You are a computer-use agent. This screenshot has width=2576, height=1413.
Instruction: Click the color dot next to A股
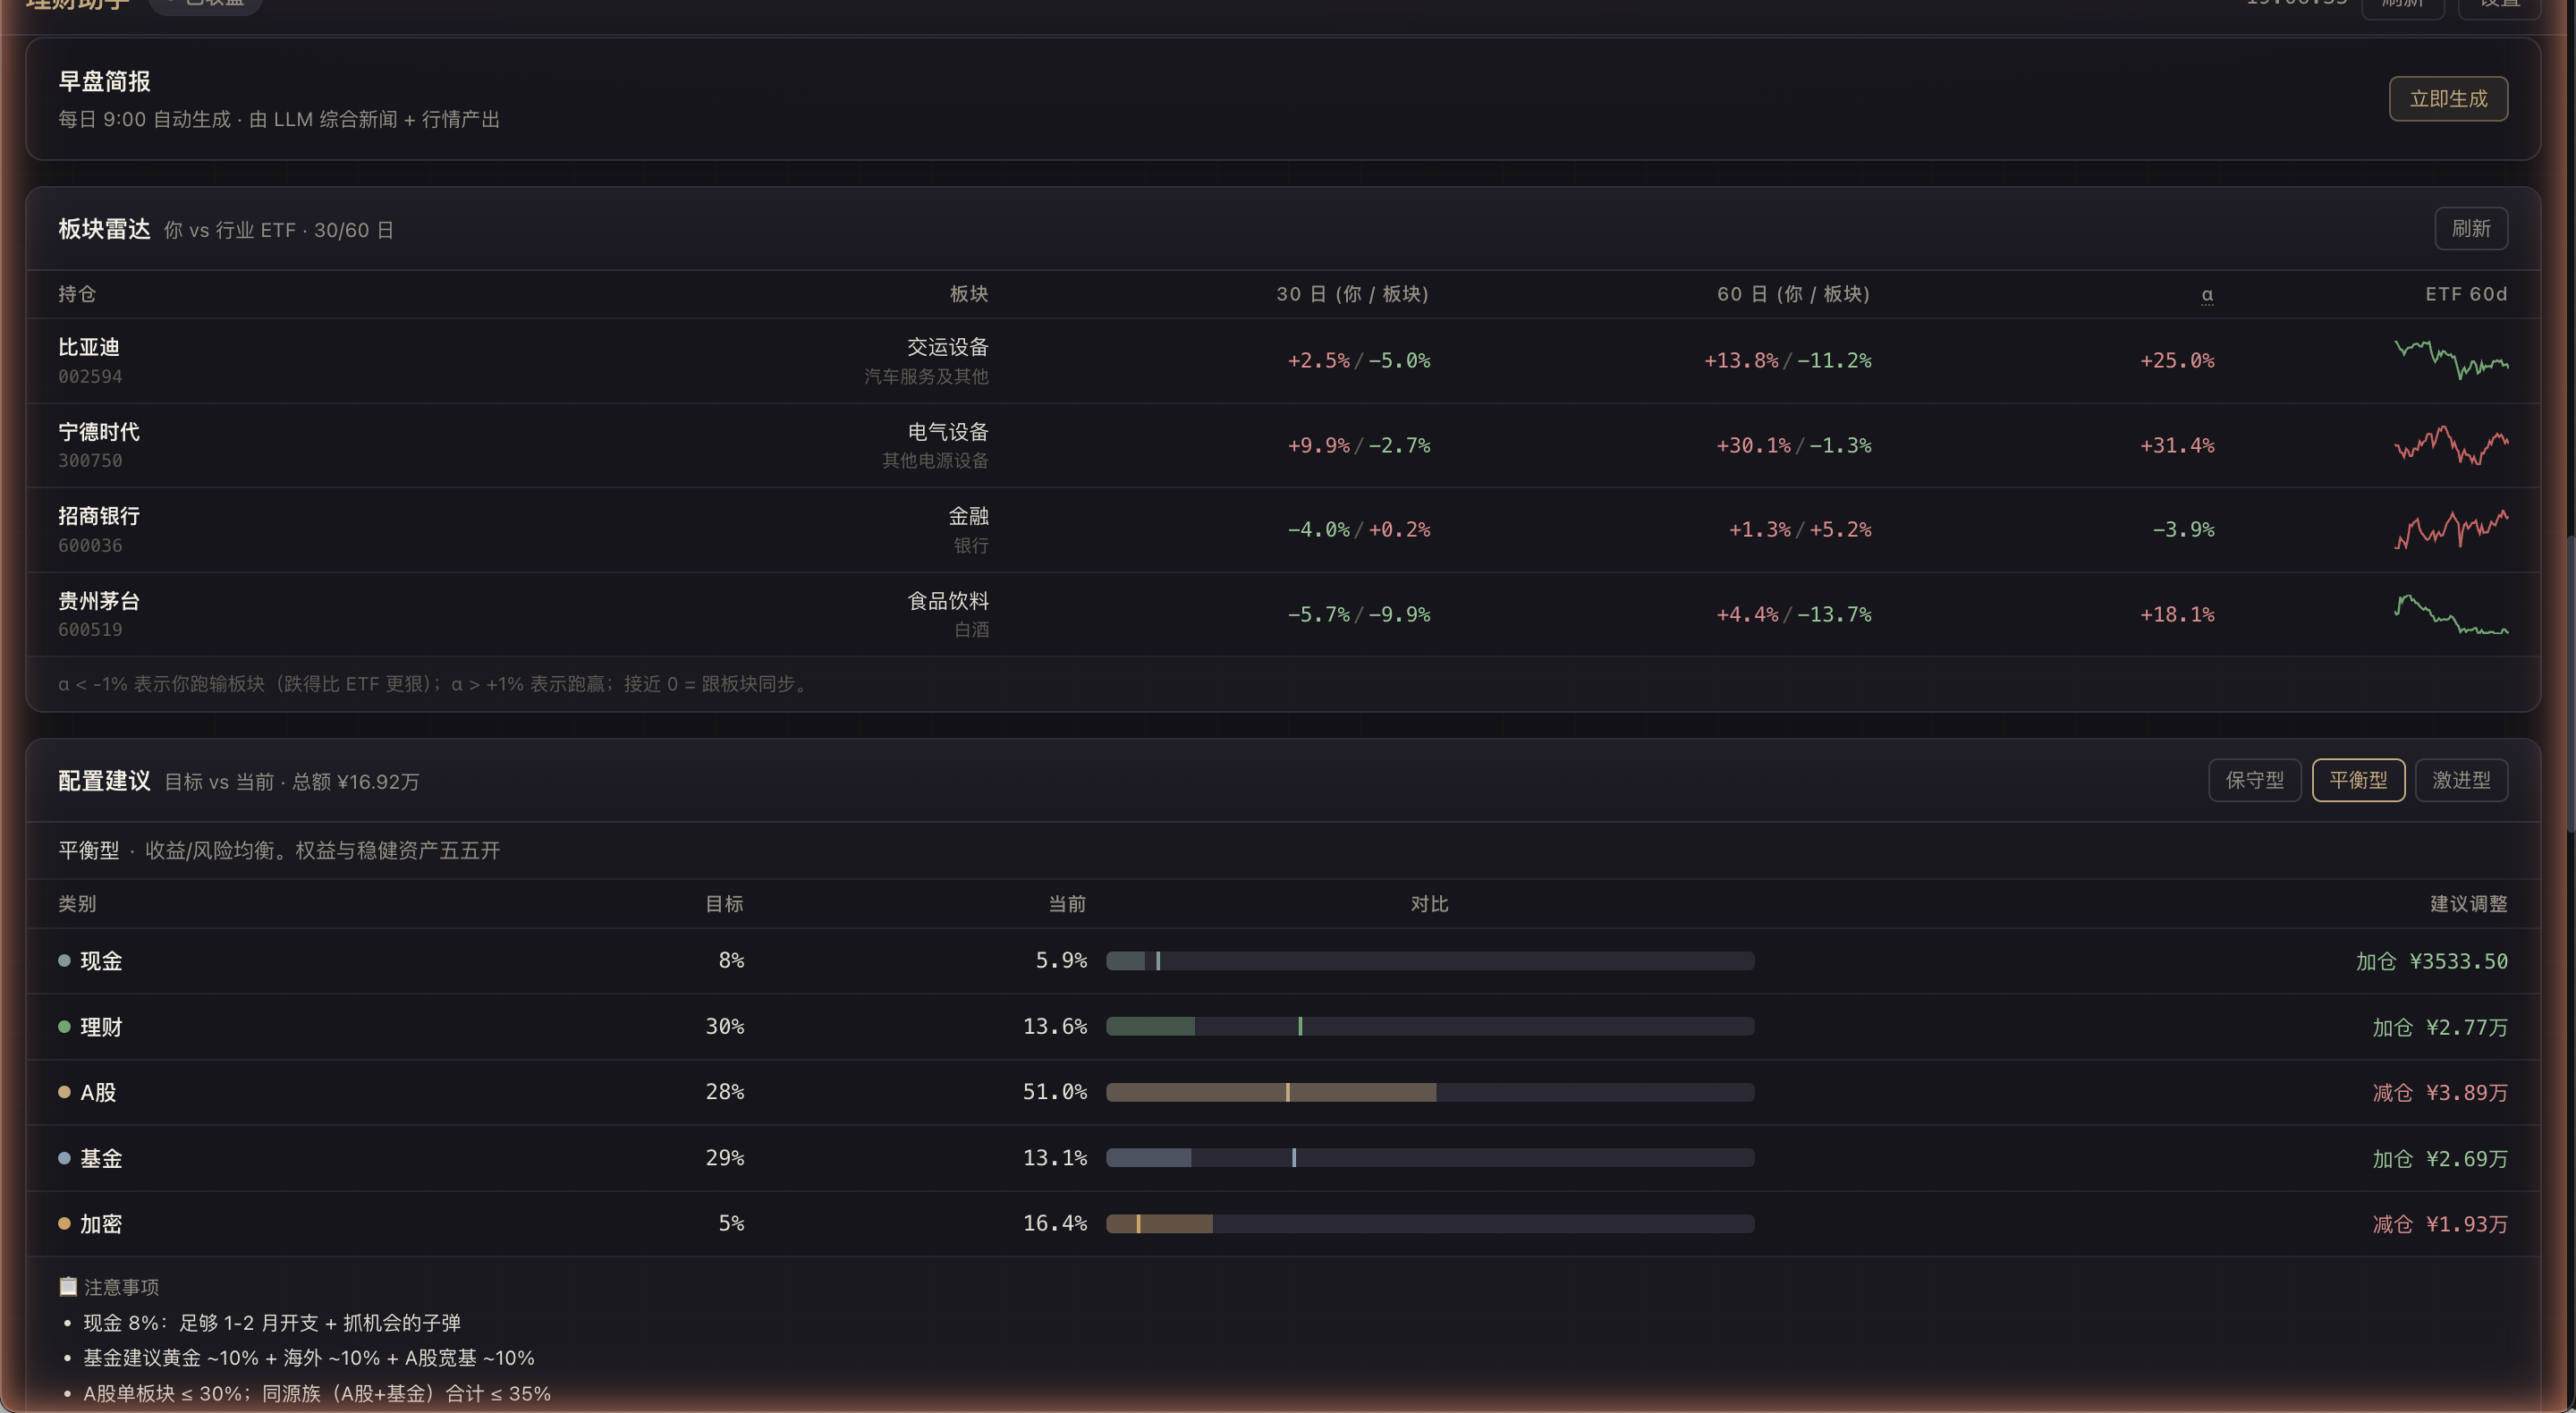pos(64,1092)
